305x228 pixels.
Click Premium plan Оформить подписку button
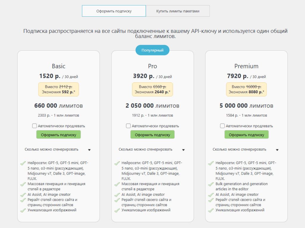(246, 135)
